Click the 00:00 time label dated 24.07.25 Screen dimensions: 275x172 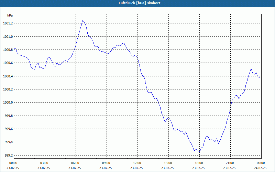point(260,163)
